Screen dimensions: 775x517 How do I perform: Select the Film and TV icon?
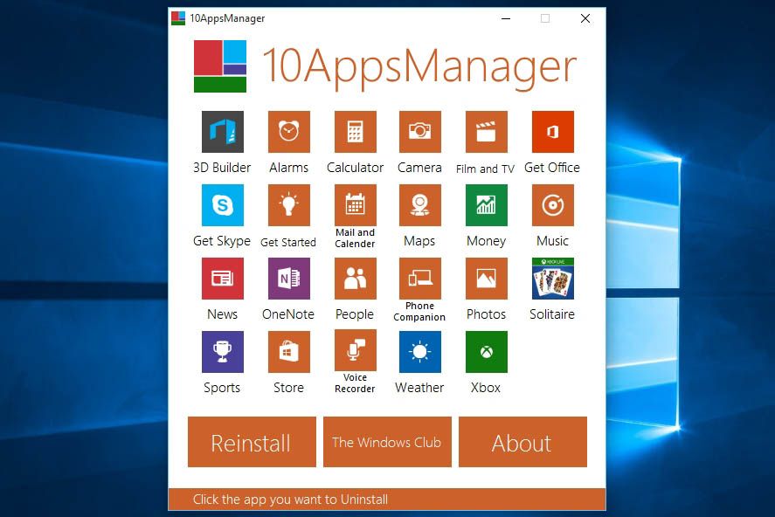[x=487, y=131]
